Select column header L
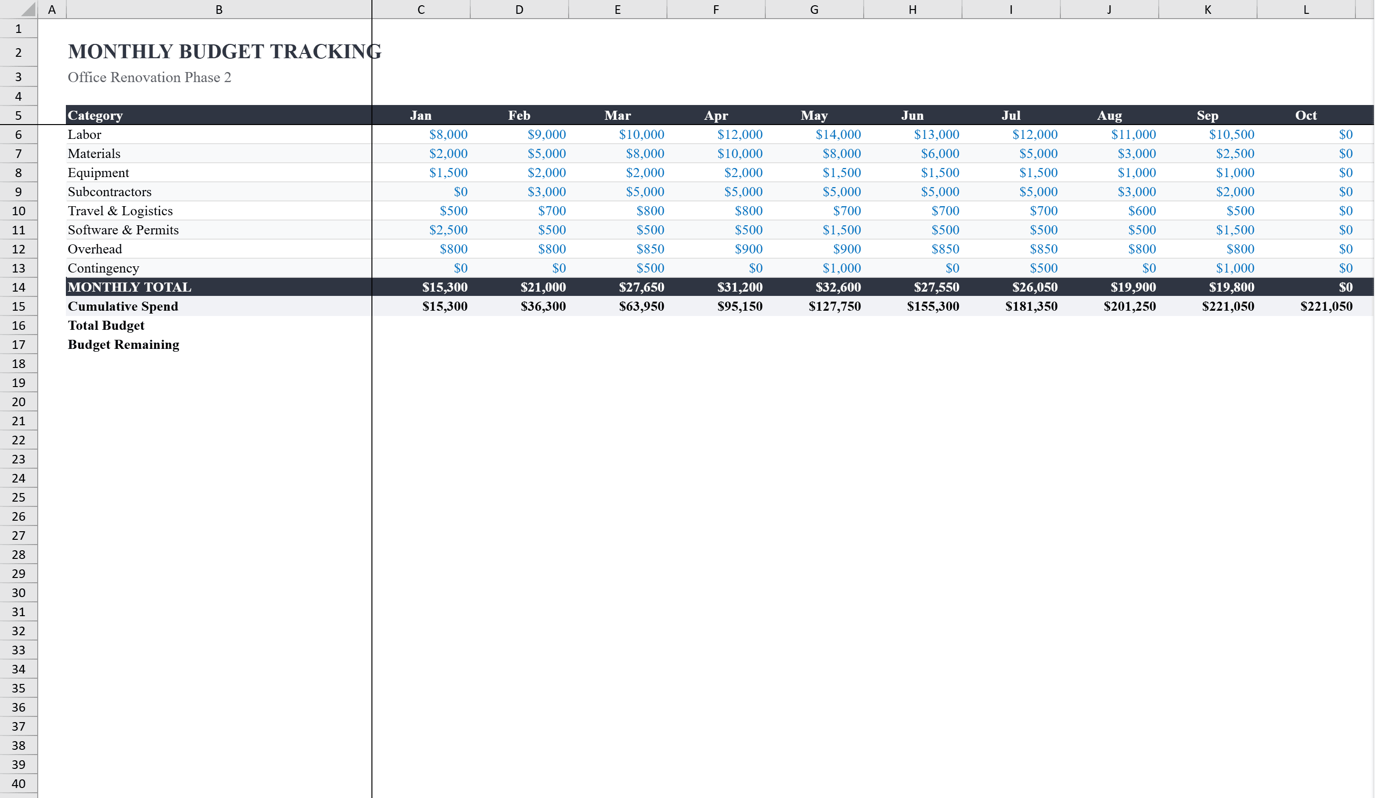Image resolution: width=1375 pixels, height=798 pixels. pyautogui.click(x=1306, y=9)
